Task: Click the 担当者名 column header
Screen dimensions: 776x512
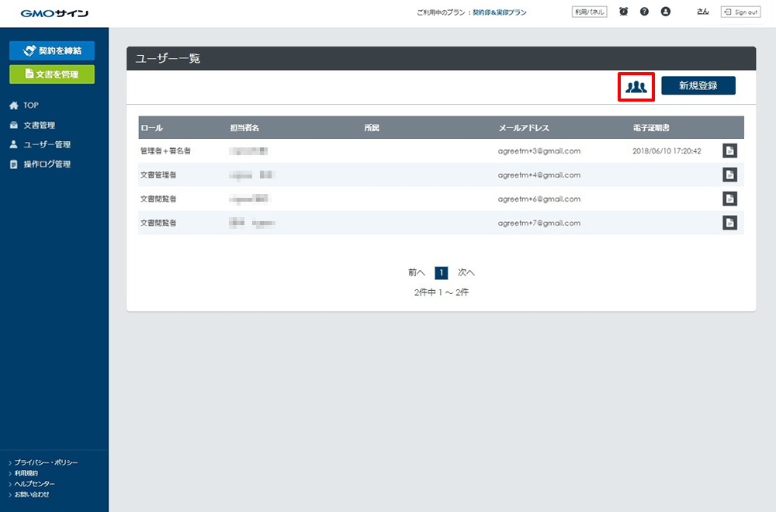Action: click(244, 128)
